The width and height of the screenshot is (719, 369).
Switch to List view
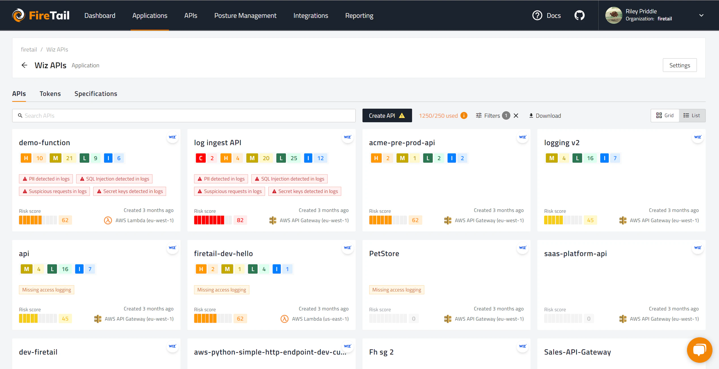tap(692, 115)
